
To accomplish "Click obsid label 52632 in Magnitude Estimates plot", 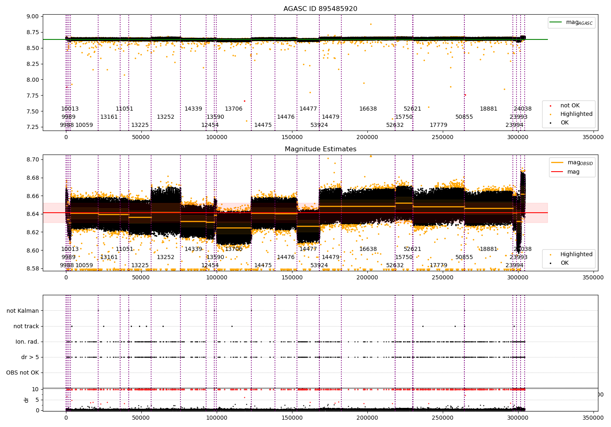I will pos(395,266).
